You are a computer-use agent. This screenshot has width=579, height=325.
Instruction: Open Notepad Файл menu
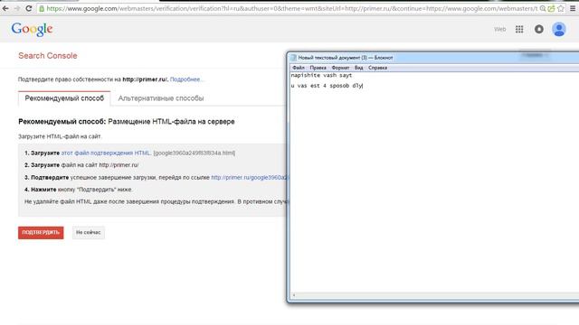point(299,68)
